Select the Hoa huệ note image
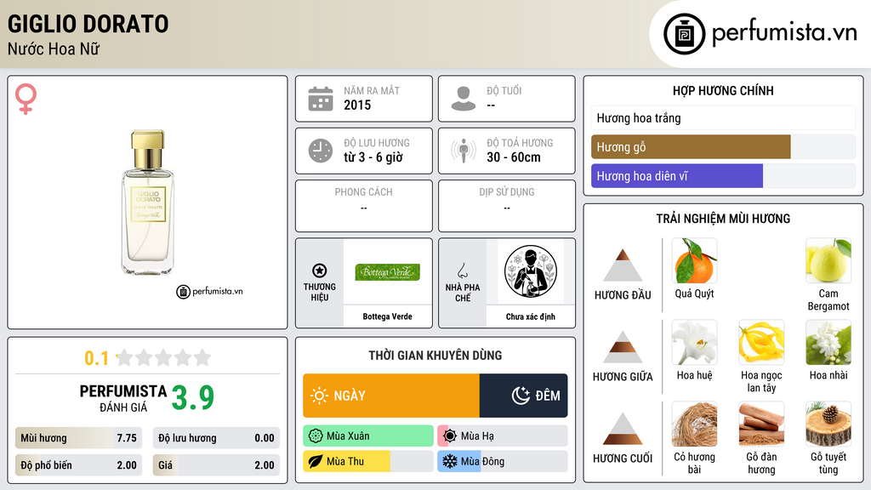871x490 pixels. tap(694, 343)
